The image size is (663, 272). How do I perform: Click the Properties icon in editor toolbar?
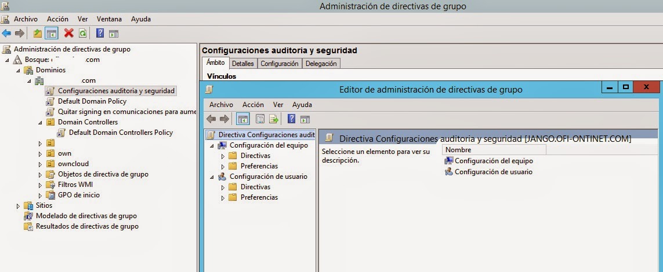tap(260, 119)
